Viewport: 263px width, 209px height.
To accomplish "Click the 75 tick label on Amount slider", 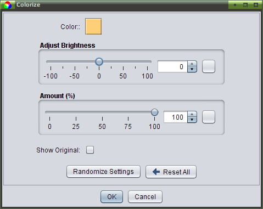I will [x=128, y=127].
